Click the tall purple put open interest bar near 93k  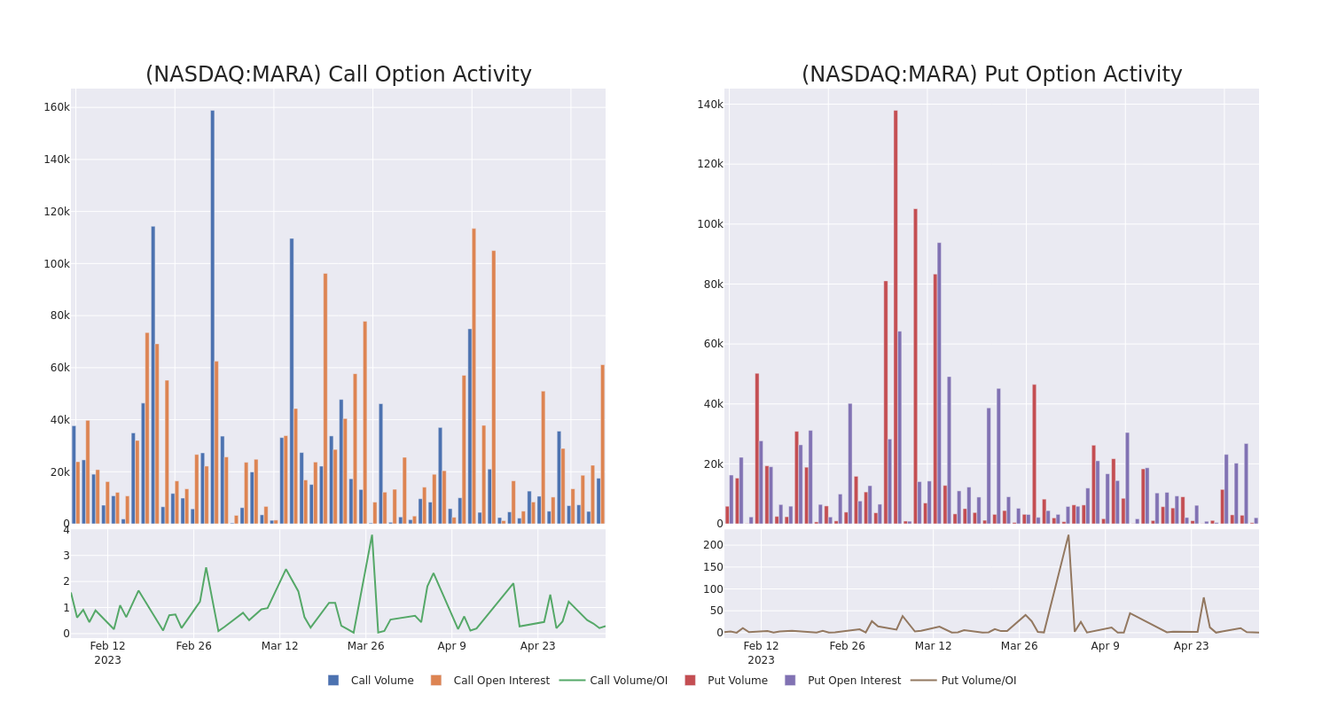939,384
